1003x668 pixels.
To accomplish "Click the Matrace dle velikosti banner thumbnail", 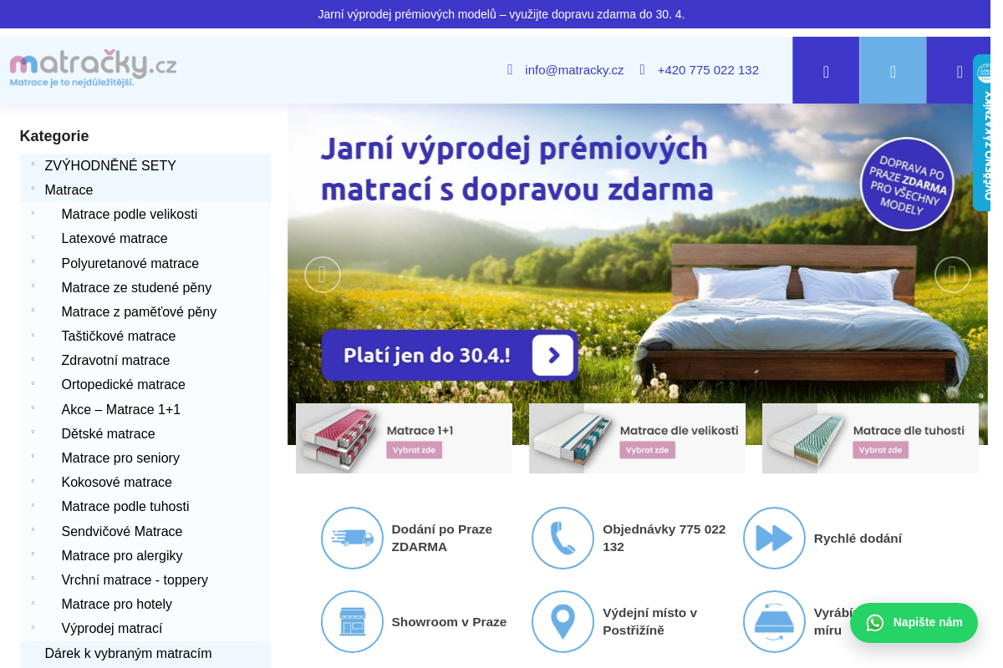I will coord(637,438).
